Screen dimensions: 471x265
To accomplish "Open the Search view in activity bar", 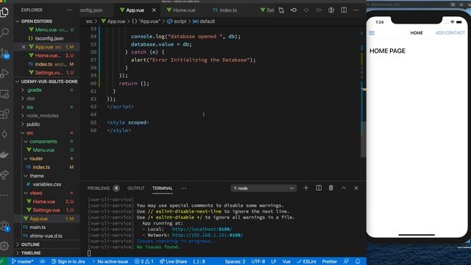I will click(x=4, y=32).
